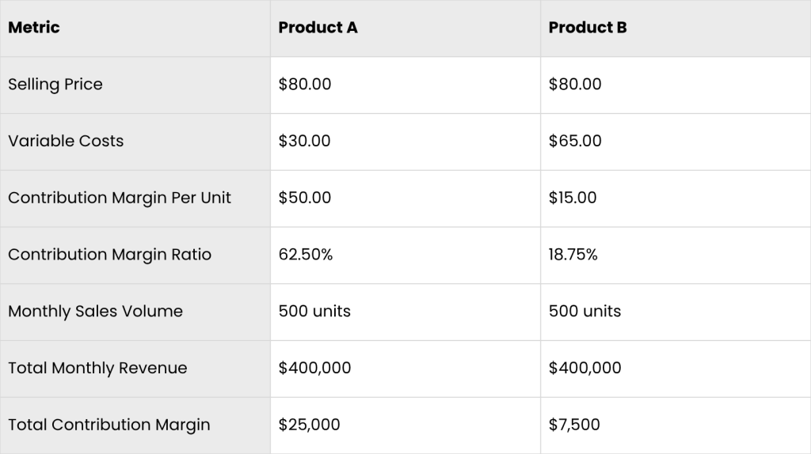
Task: Select Product B variable cost $65.00
Action: (575, 141)
